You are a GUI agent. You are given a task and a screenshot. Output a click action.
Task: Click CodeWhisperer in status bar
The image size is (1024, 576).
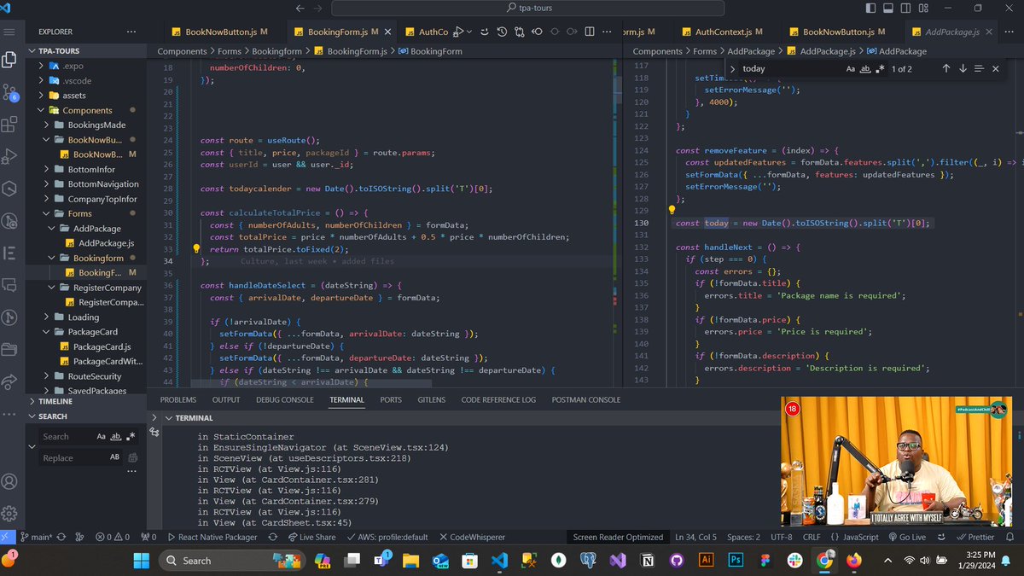click(x=472, y=537)
